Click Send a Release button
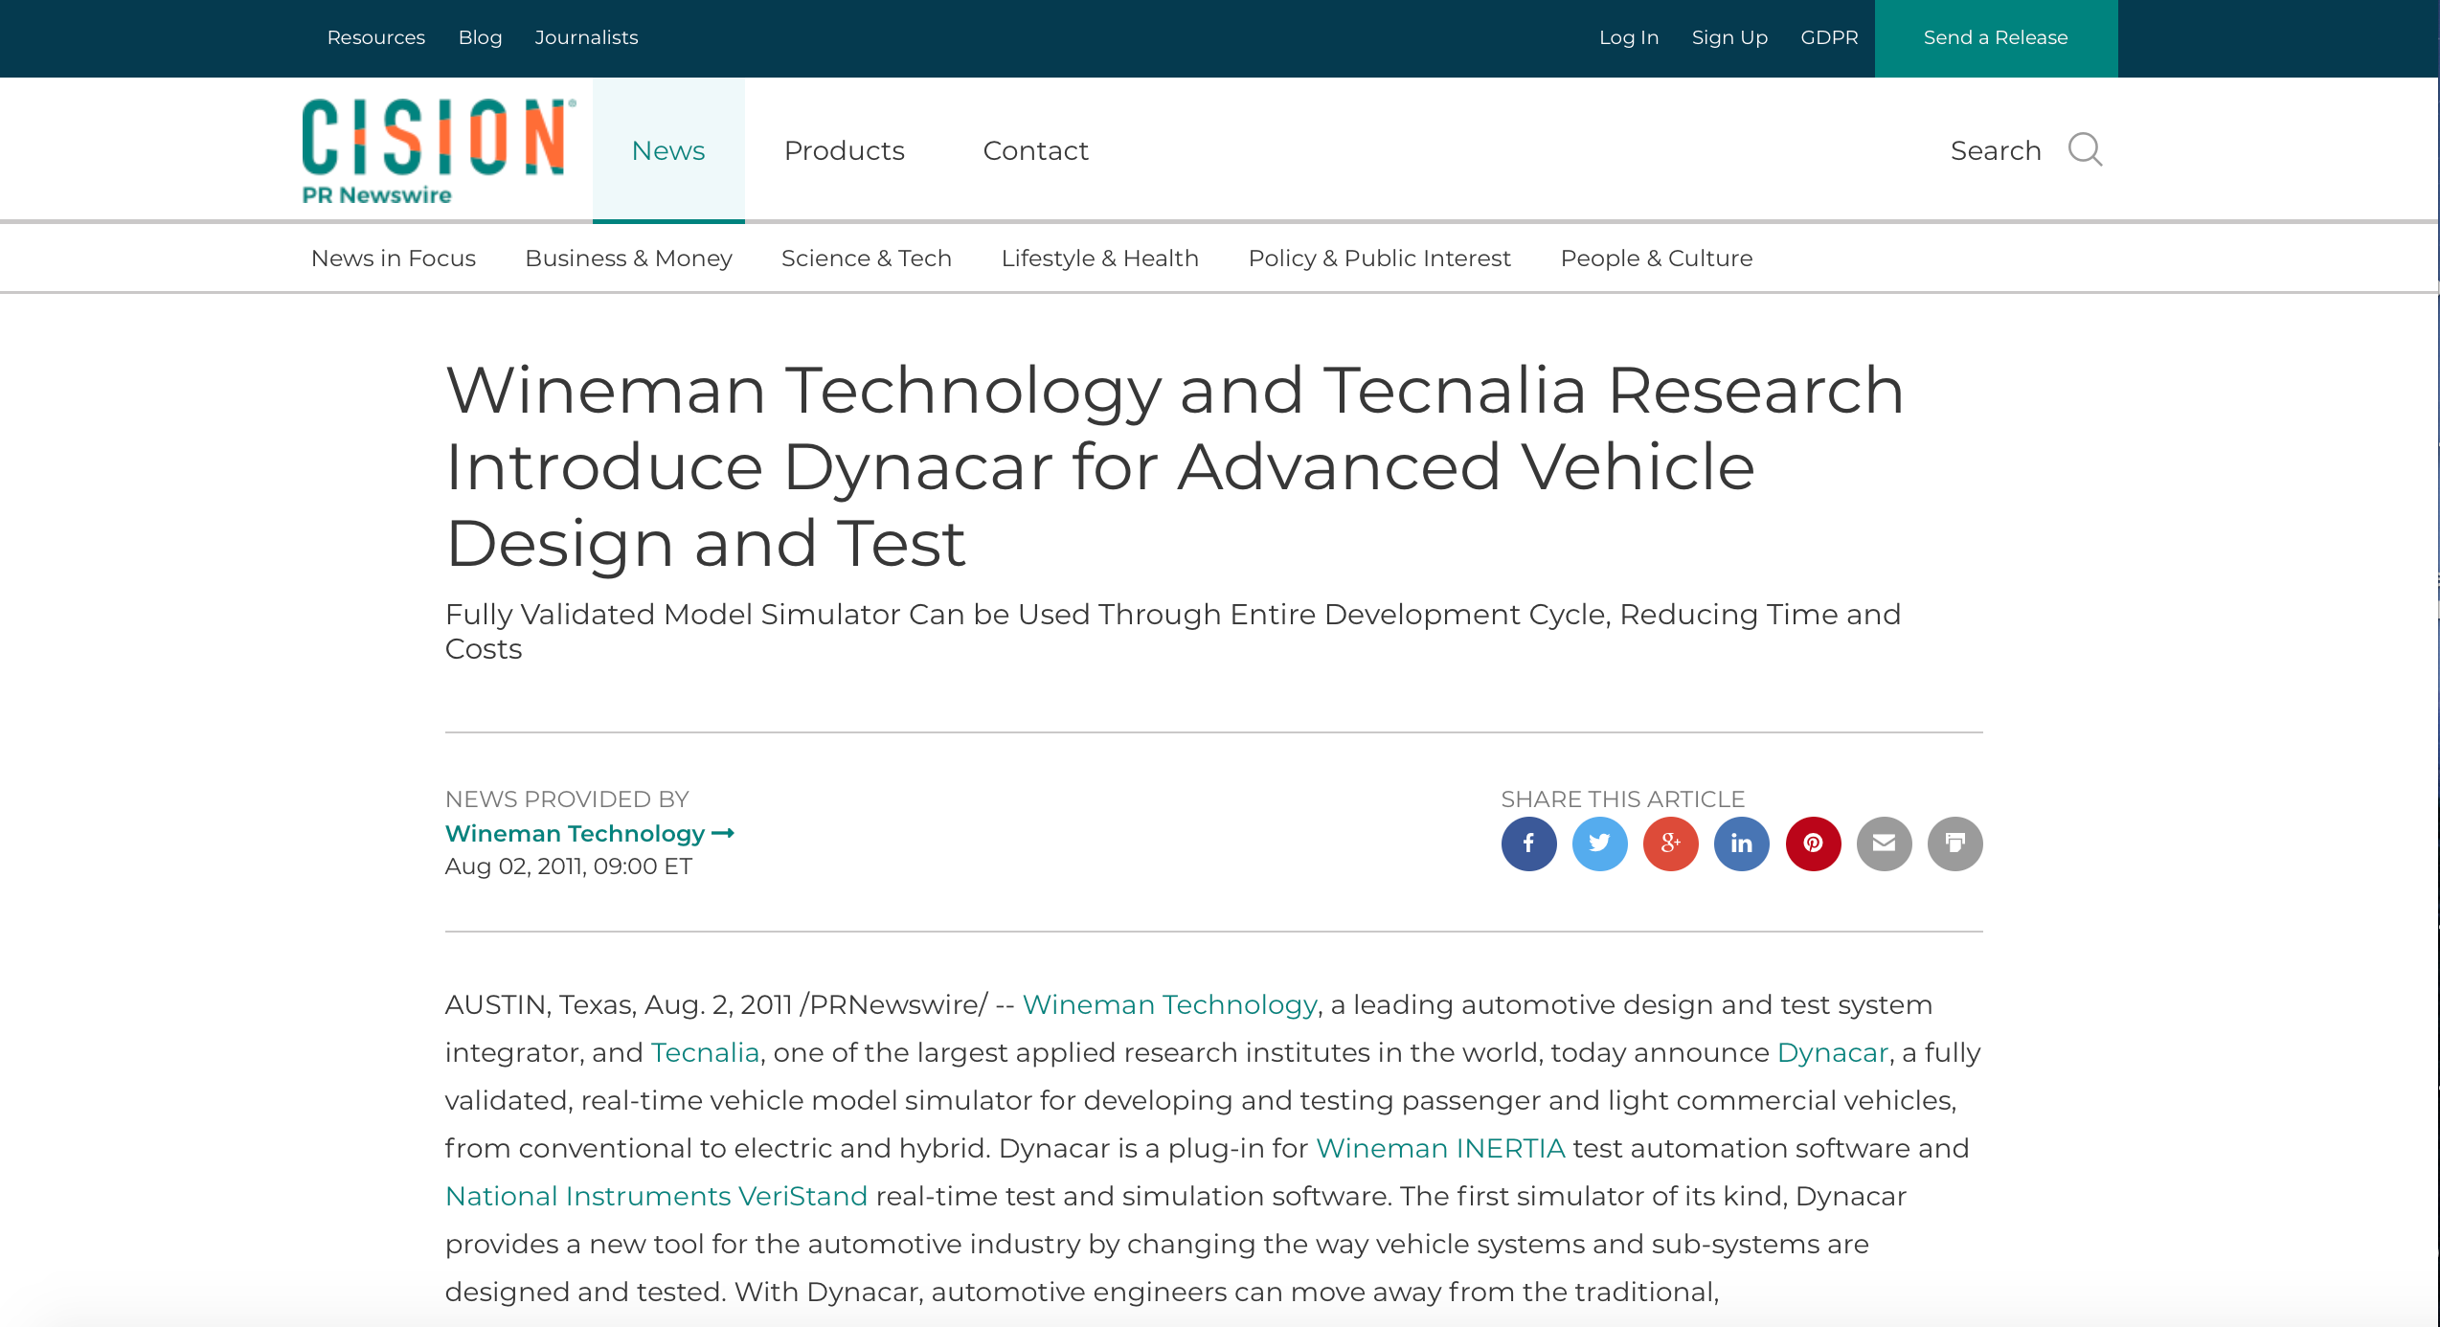This screenshot has height=1327, width=2440. click(x=1996, y=38)
